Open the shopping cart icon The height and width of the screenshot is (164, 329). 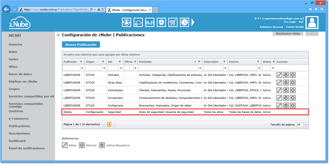[173, 22]
